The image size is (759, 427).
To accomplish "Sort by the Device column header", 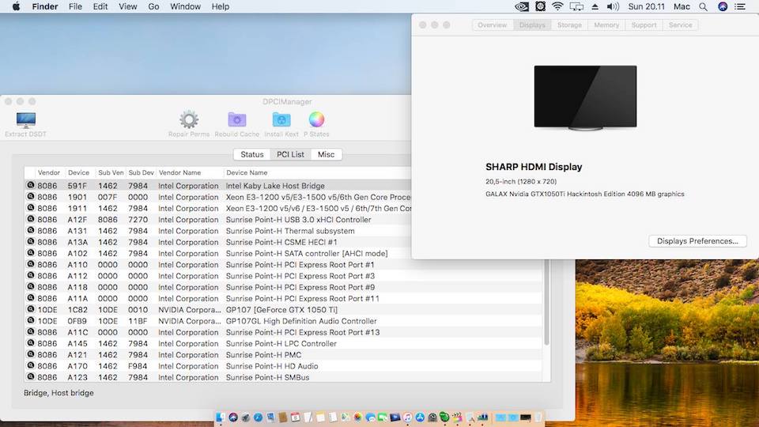I will tap(79, 172).
